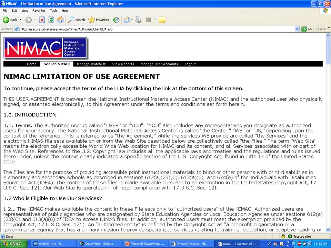
Task: Click the microphone icon in the language bar
Action: tap(270, 244)
